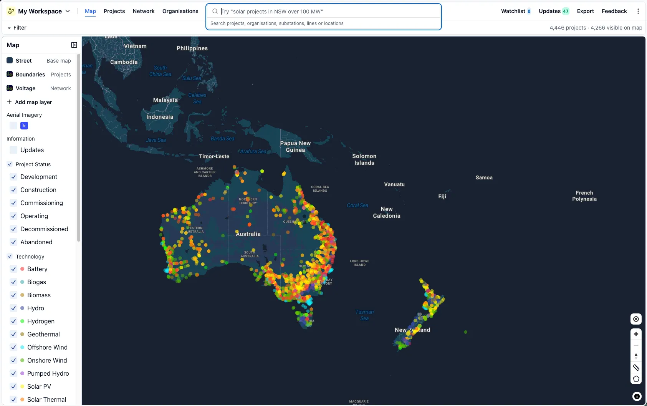Screen dimensions: 647x406
Task: Select the polygon draw tool
Action: tap(636, 379)
